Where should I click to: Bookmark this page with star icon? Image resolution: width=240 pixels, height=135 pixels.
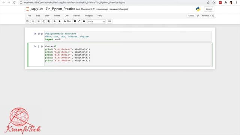(x=214, y=3)
